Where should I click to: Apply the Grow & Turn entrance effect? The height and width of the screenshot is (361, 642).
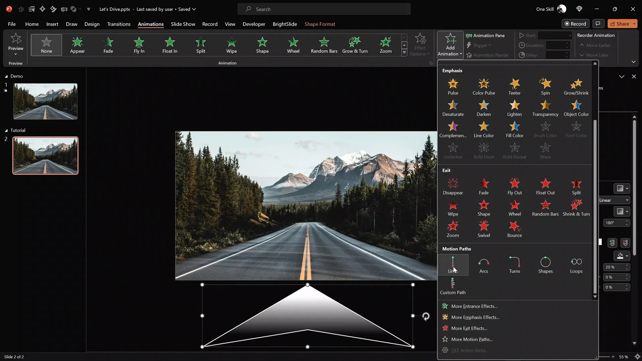coord(354,45)
